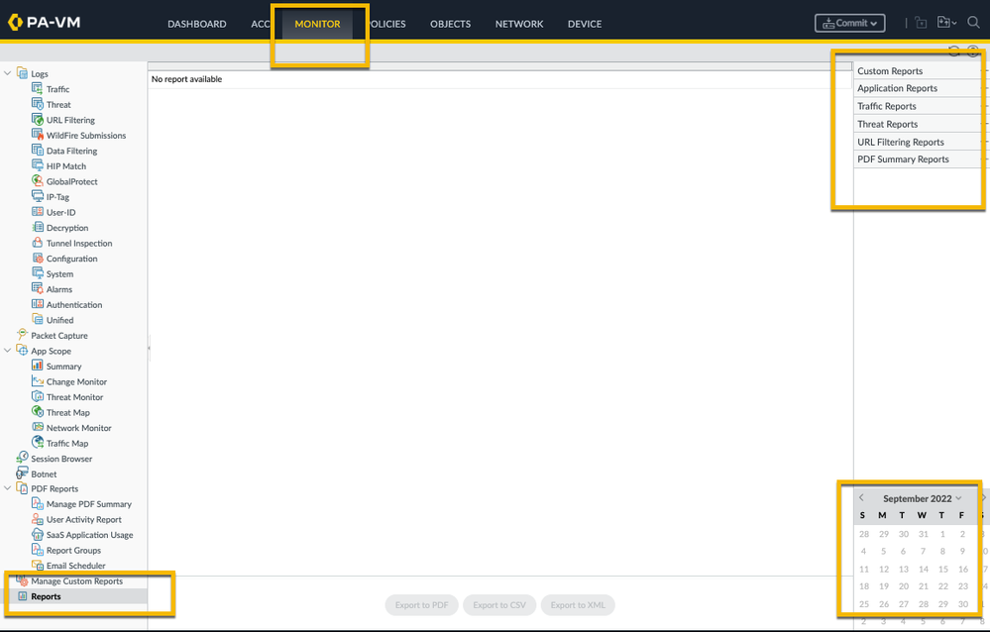The image size is (990, 632).
Task: Open the Threat Monitor icon
Action: [38, 396]
